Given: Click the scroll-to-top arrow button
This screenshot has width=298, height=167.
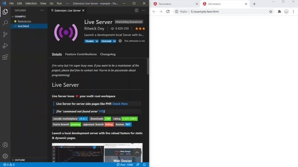Looking at the screenshot, I should (x=137, y=153).
